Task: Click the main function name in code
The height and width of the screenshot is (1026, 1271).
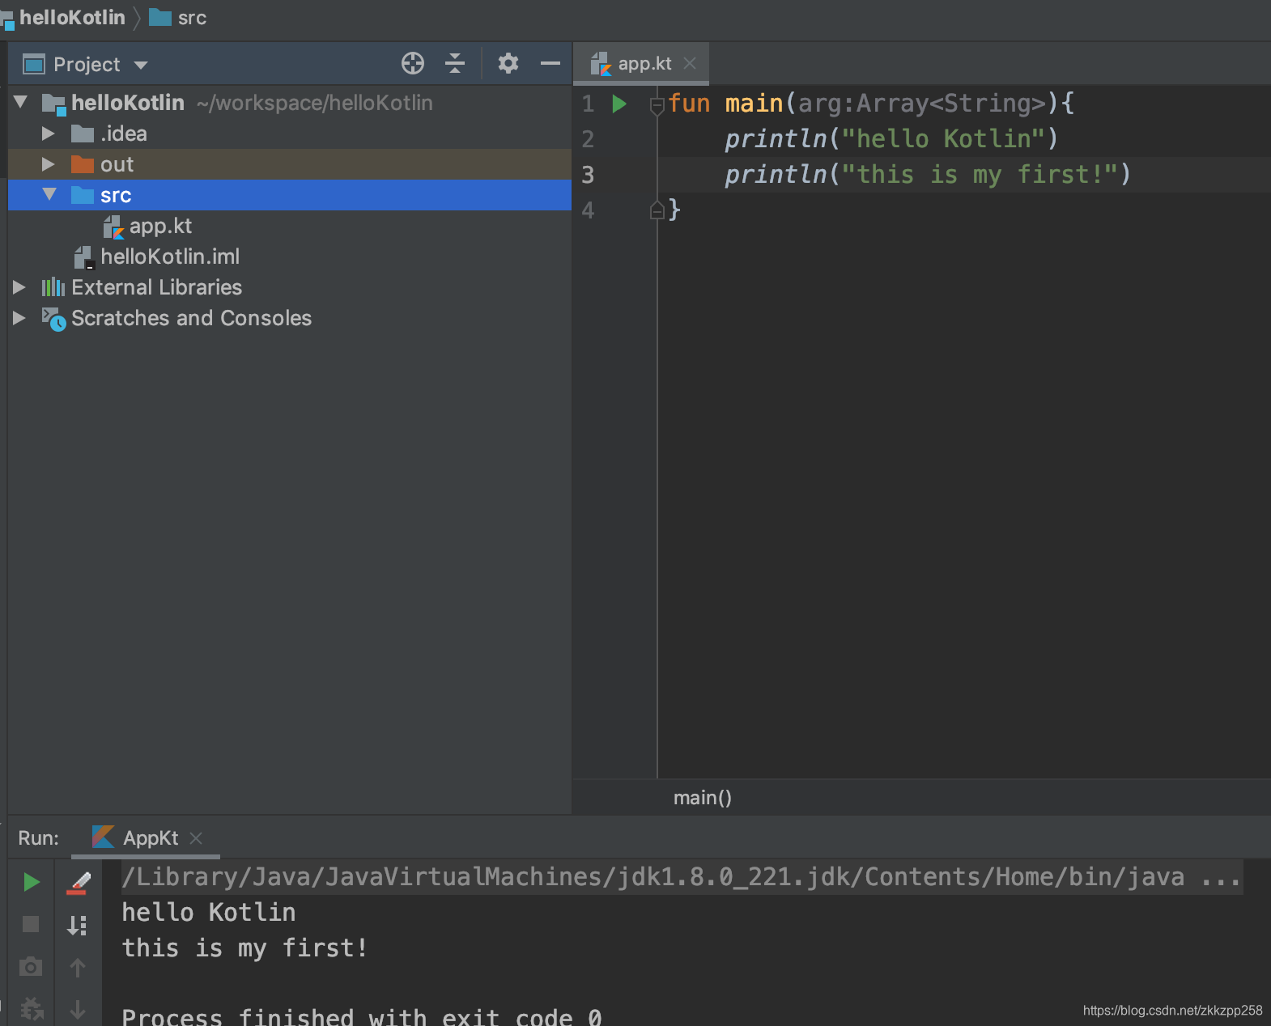Action: coord(754,104)
